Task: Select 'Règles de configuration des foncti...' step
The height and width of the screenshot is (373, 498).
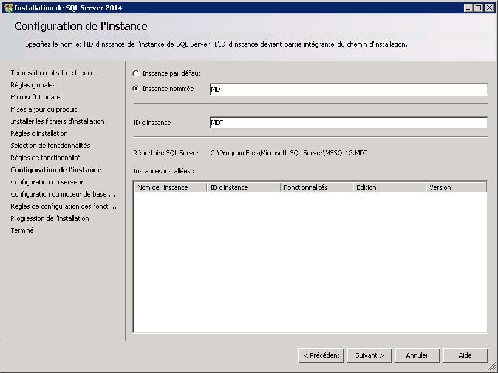Action: tap(64, 206)
